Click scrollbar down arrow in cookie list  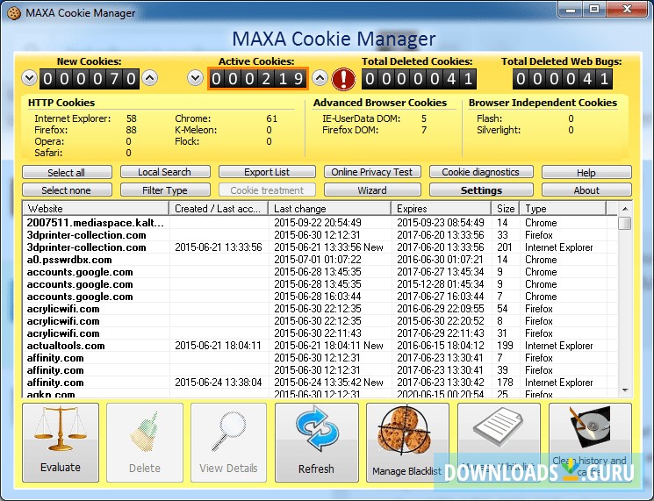pyautogui.click(x=625, y=390)
